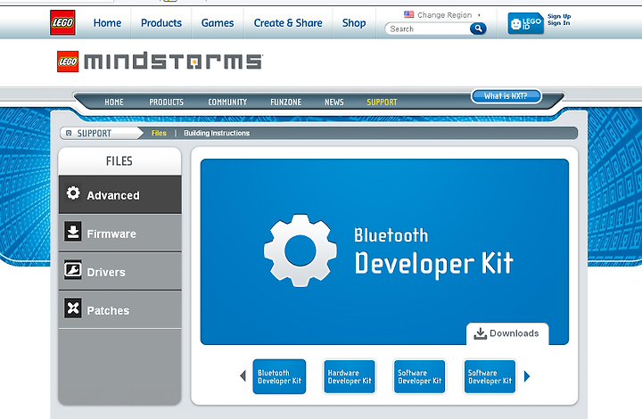Viewport: 642px width, 419px height.
Task: Select Patches in the Files sidebar
Action: coord(120,309)
